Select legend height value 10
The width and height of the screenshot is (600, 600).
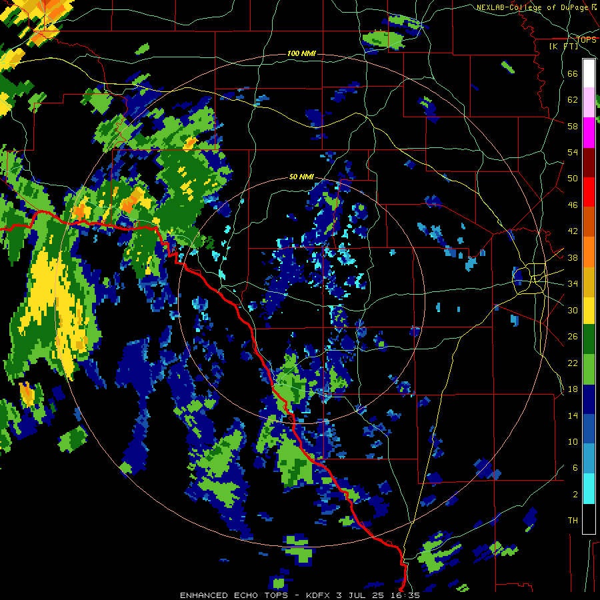(x=573, y=441)
